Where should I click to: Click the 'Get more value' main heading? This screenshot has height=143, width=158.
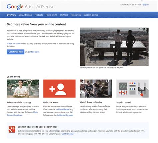[36, 24]
